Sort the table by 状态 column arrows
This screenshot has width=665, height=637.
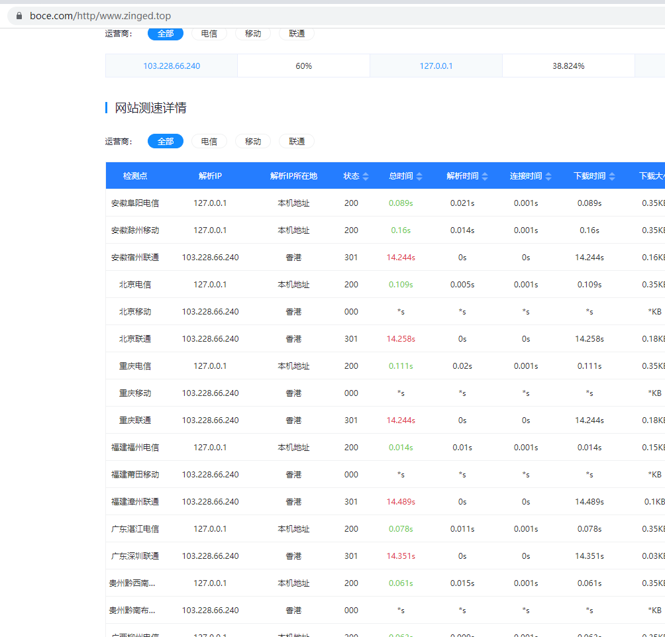[x=366, y=176]
